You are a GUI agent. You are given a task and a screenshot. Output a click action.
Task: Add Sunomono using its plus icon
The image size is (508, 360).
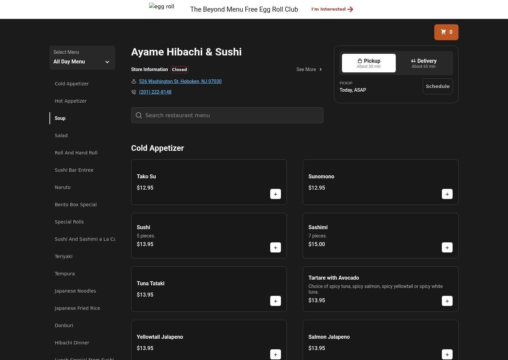point(447,194)
